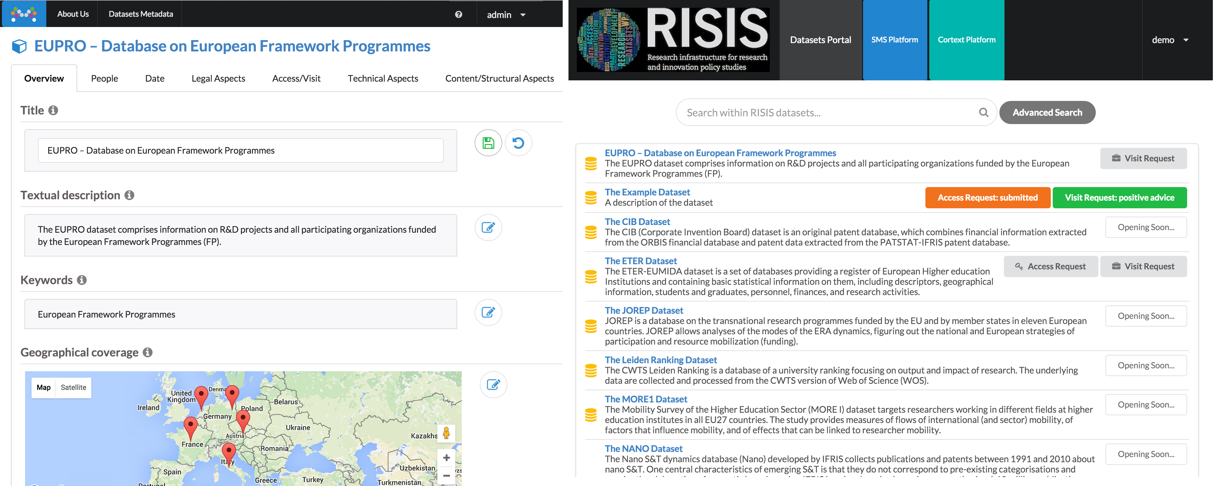The image size is (1218, 486).
Task: Click the map marker over United Kingdom
Action: click(x=201, y=398)
